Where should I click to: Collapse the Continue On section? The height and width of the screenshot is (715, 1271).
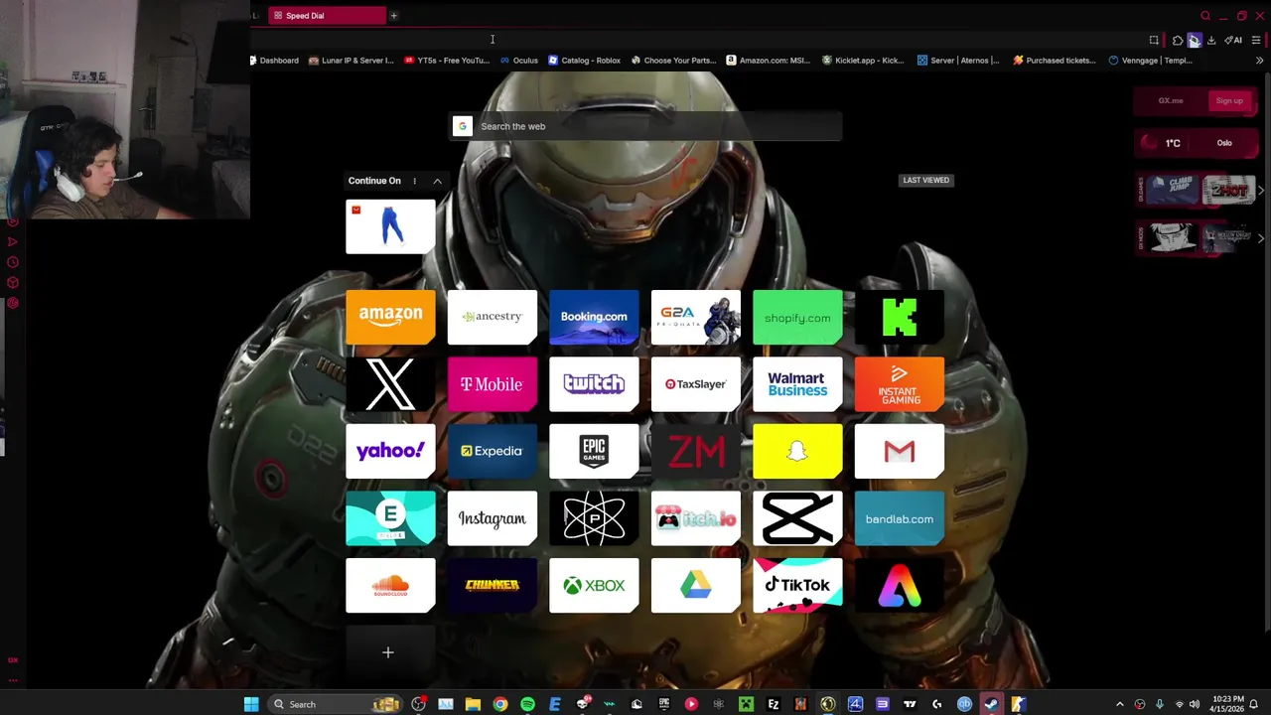(437, 181)
